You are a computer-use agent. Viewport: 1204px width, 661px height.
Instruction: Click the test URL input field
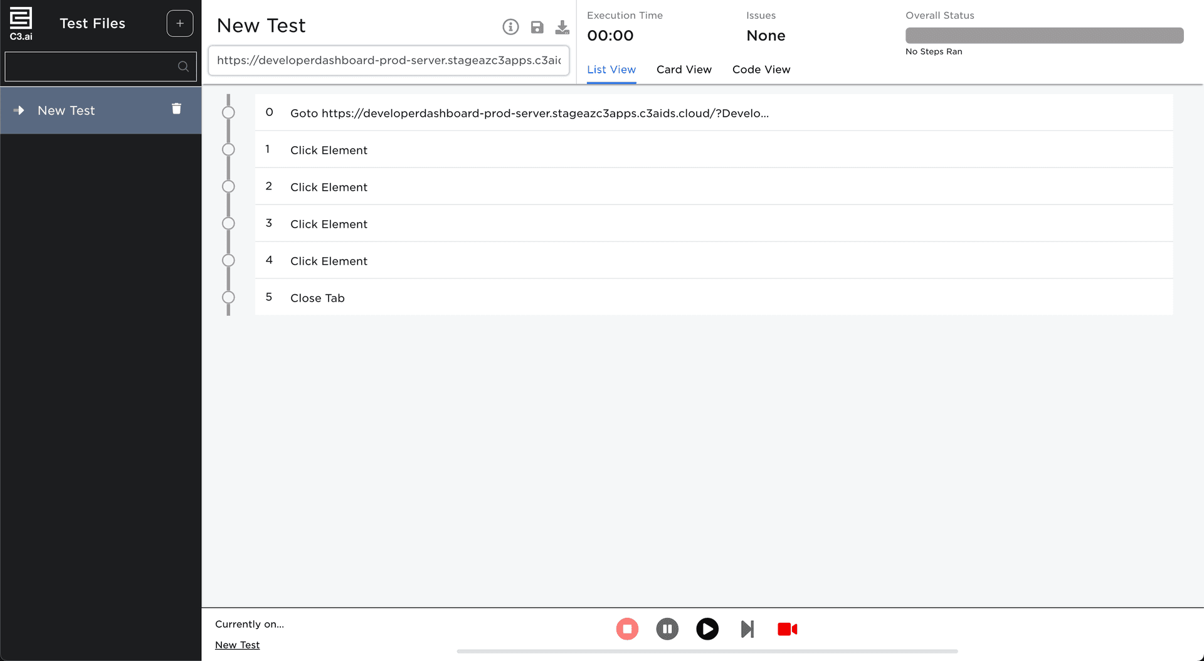point(388,60)
